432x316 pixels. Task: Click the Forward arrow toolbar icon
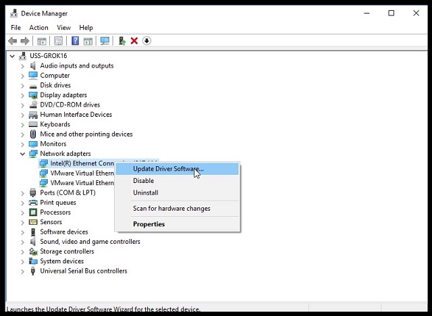25,41
